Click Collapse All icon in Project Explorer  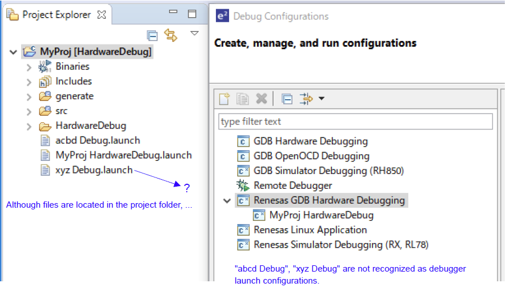[152, 35]
